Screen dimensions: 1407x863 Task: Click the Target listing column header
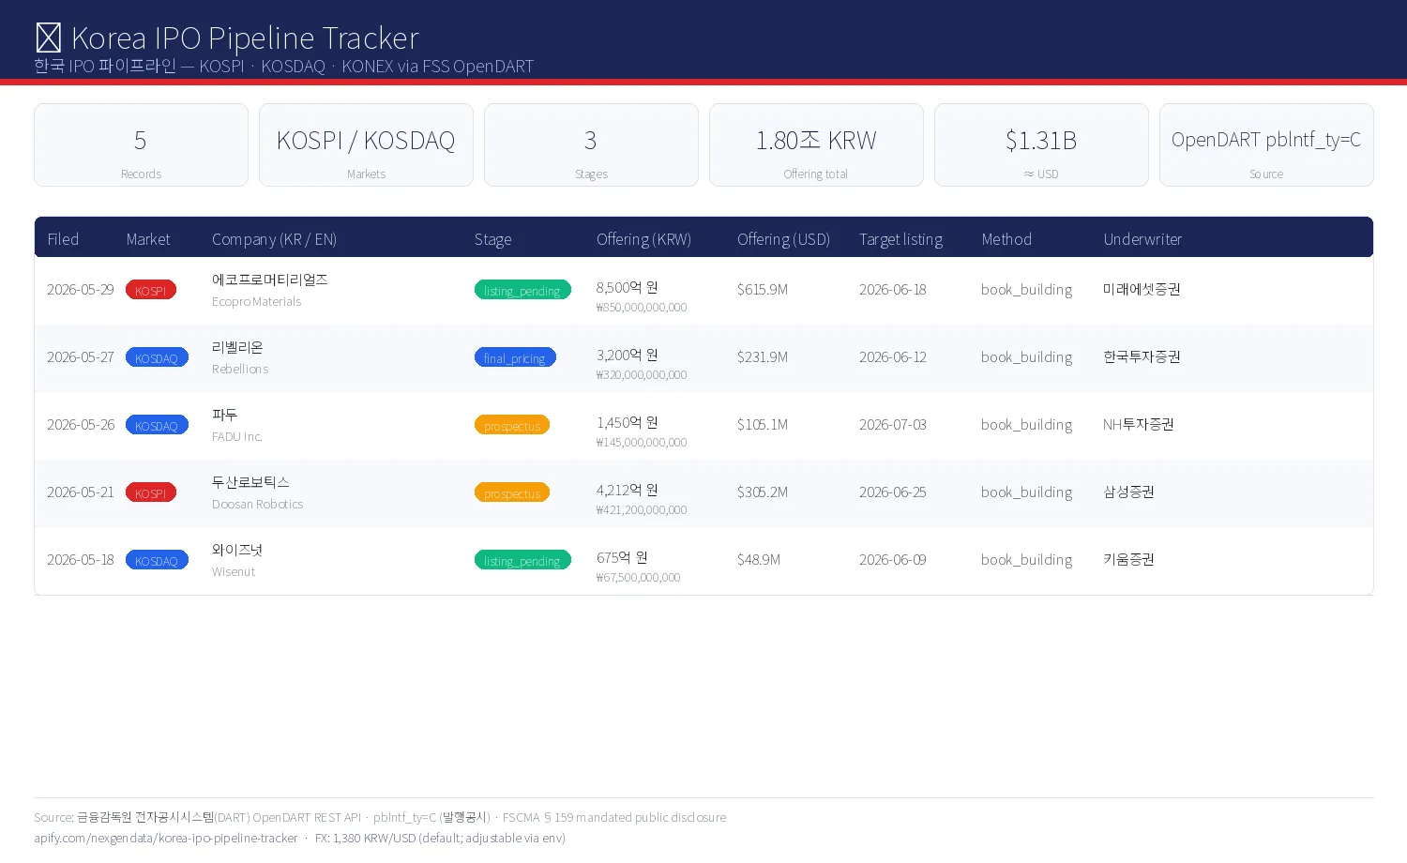(900, 239)
